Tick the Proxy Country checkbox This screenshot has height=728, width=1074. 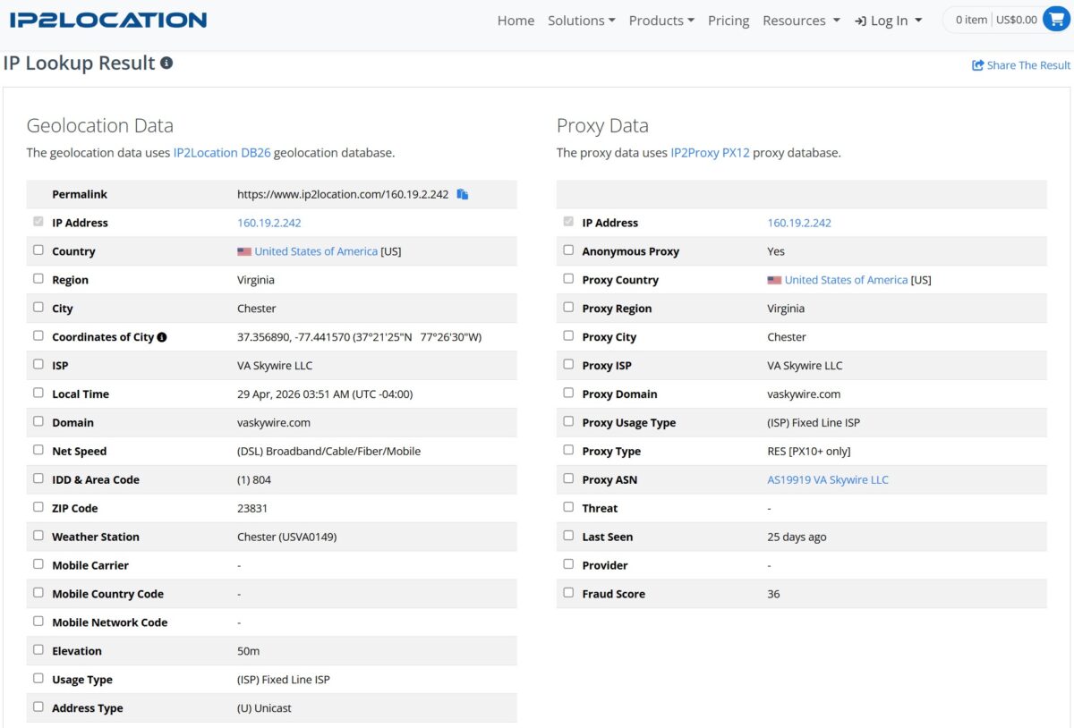pos(568,279)
